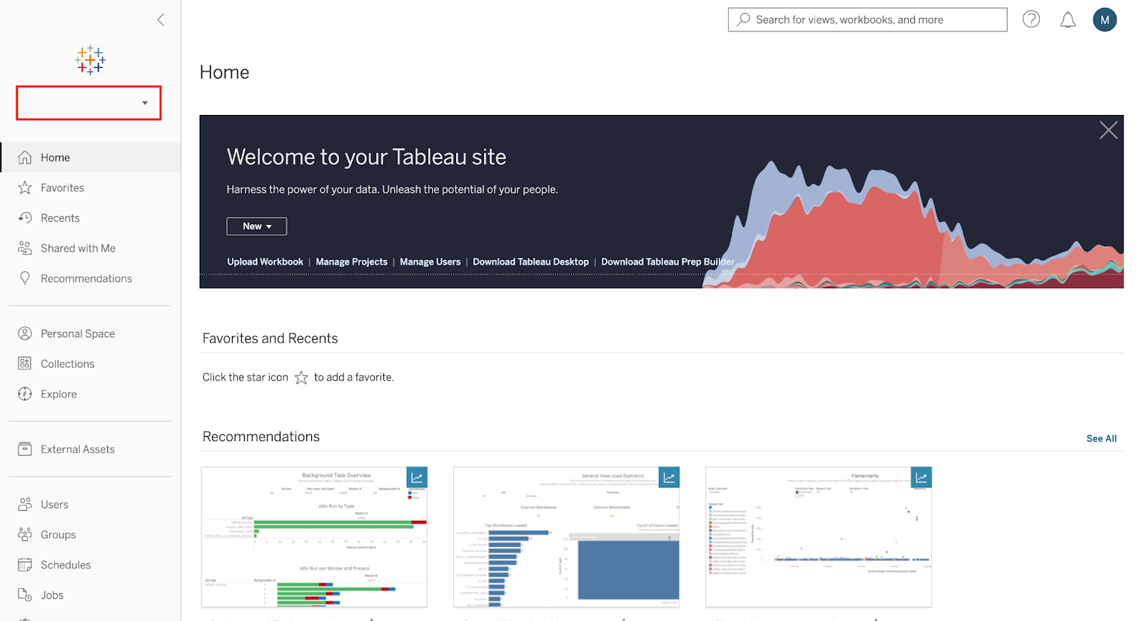Click the Personal Space user icon
Screen dimensions: 1142x621
tap(25, 333)
